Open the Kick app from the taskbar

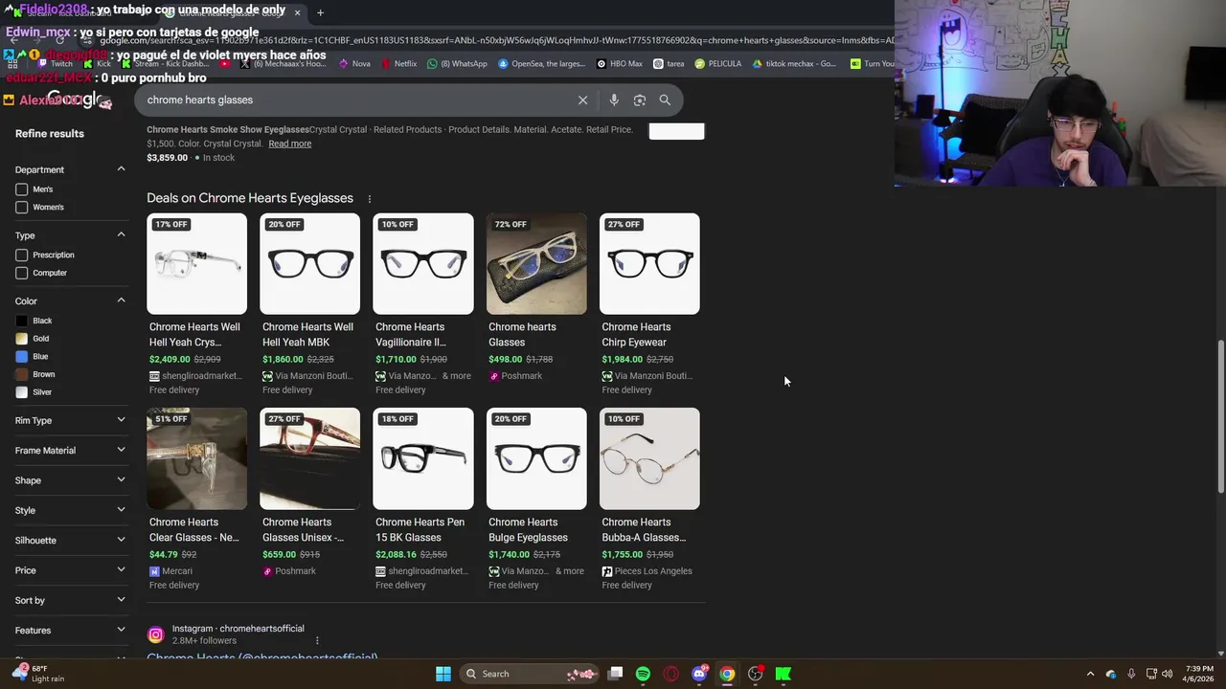point(783,674)
